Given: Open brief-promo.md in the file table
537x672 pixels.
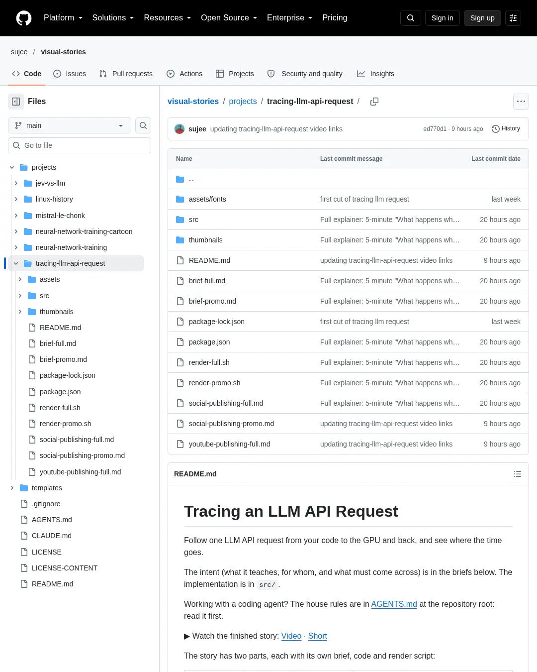Looking at the screenshot, I should click(x=212, y=301).
